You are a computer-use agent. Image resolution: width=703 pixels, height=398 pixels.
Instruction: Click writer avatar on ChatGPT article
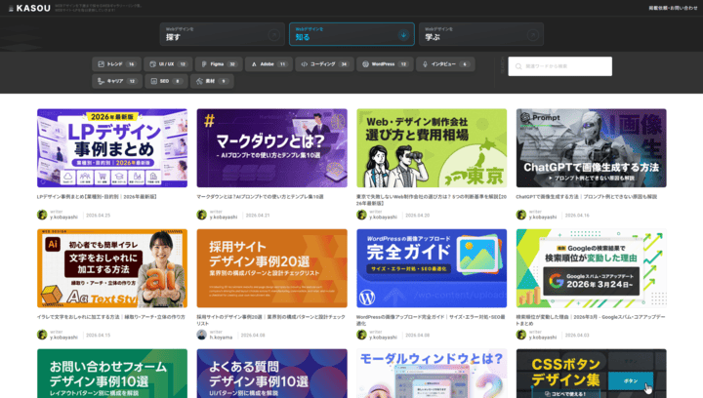pyautogui.click(x=521, y=215)
